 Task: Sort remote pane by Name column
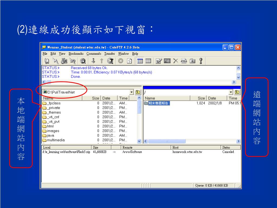[x=167, y=98]
